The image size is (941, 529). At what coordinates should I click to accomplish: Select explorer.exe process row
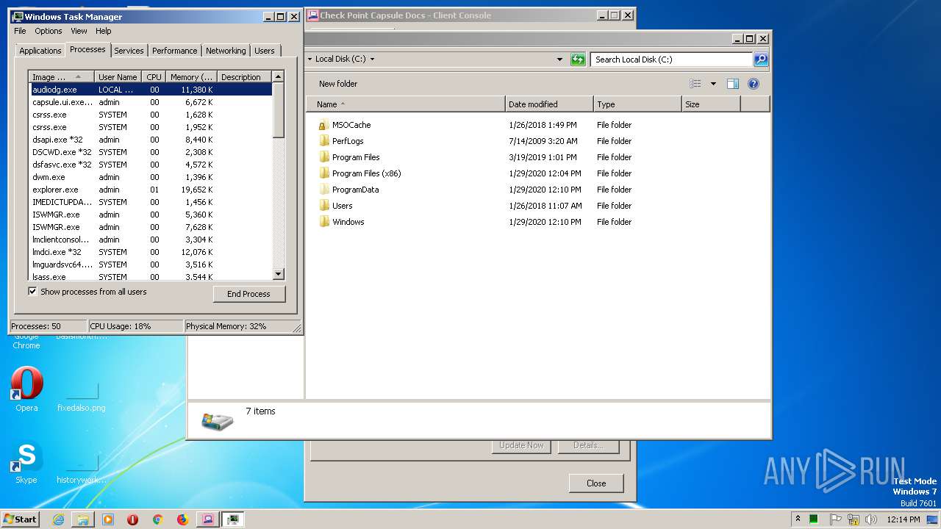(x=151, y=190)
